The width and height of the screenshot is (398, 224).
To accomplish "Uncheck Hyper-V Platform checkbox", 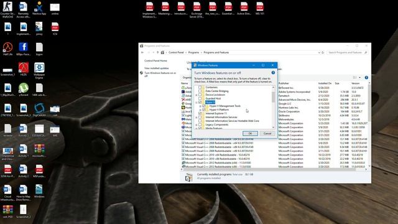I will (204, 110).
